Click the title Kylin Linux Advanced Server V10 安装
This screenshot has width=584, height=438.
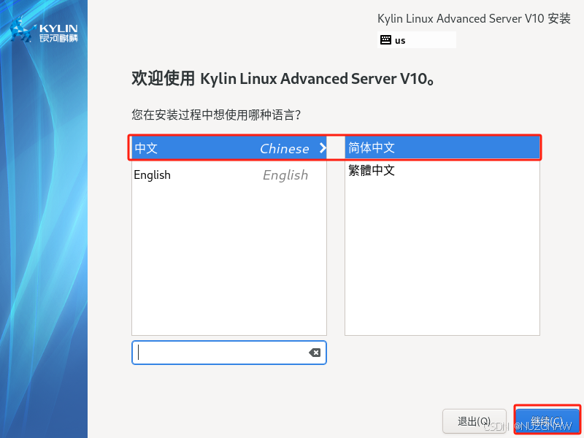click(x=474, y=19)
